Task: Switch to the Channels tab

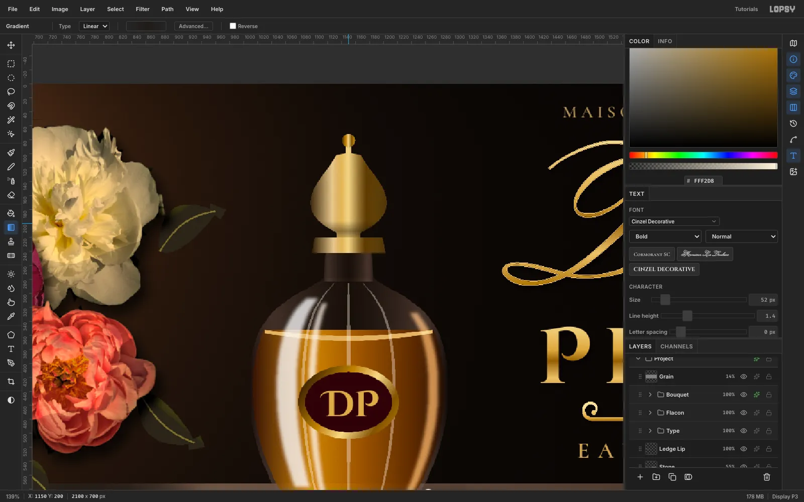Action: click(676, 346)
